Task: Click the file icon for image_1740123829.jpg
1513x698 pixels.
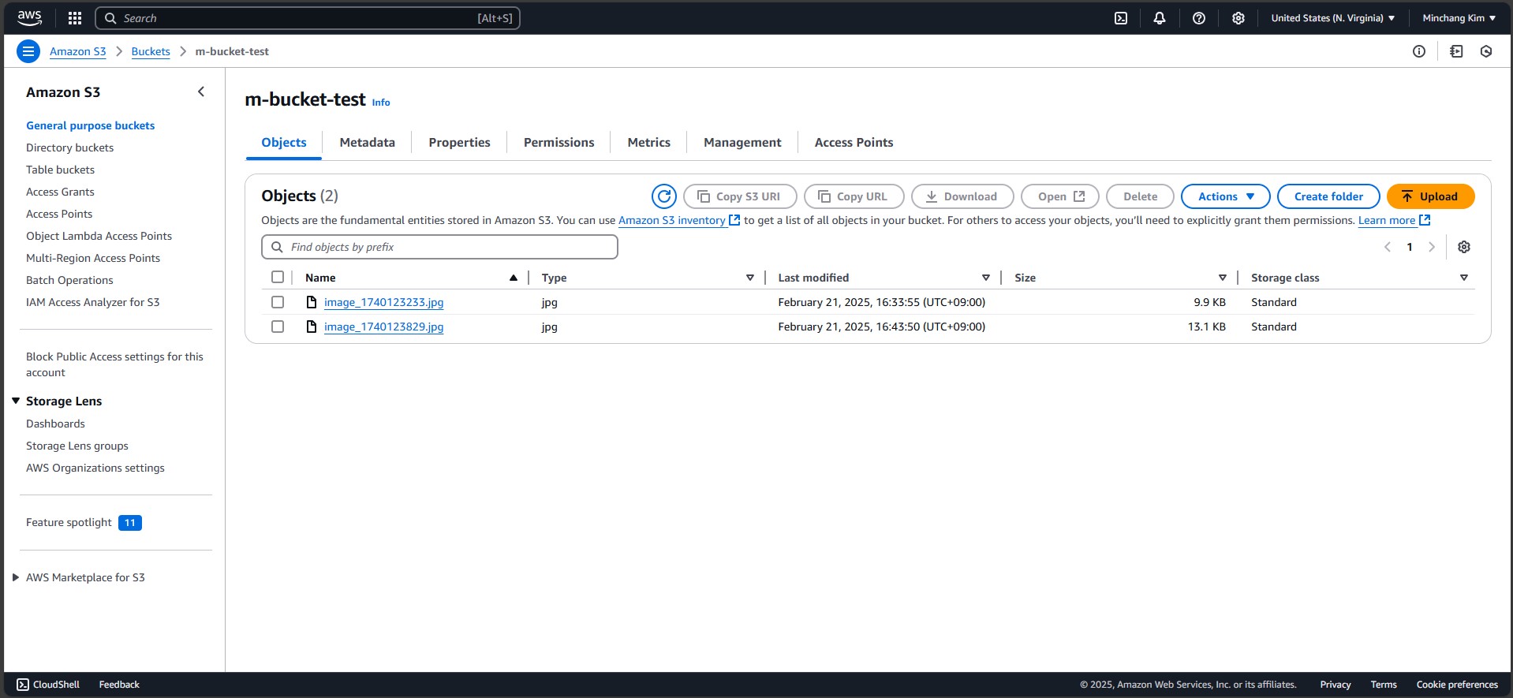Action: point(312,327)
